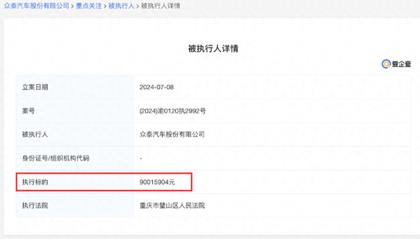Open 众泰汽车股份有限公司 breadcrumb link
This screenshot has width=420, height=239.
coord(36,6)
